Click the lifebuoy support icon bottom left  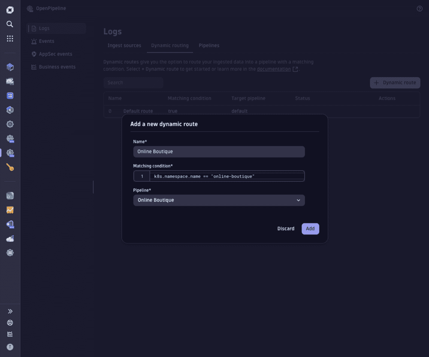click(10, 323)
